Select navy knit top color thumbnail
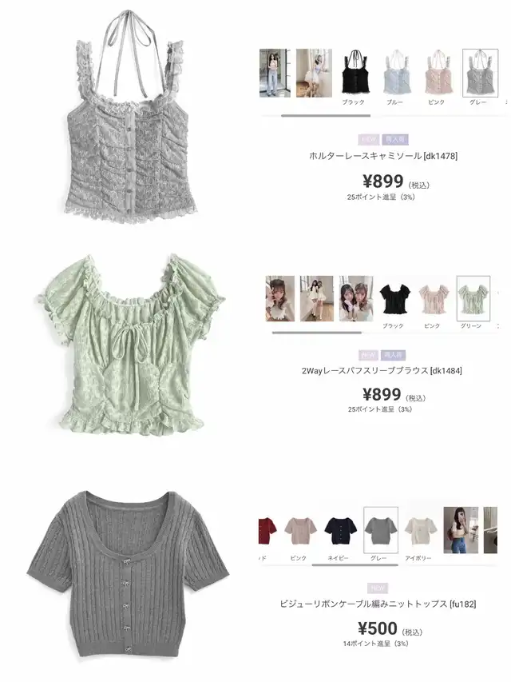The width and height of the screenshot is (511, 682). [340, 531]
